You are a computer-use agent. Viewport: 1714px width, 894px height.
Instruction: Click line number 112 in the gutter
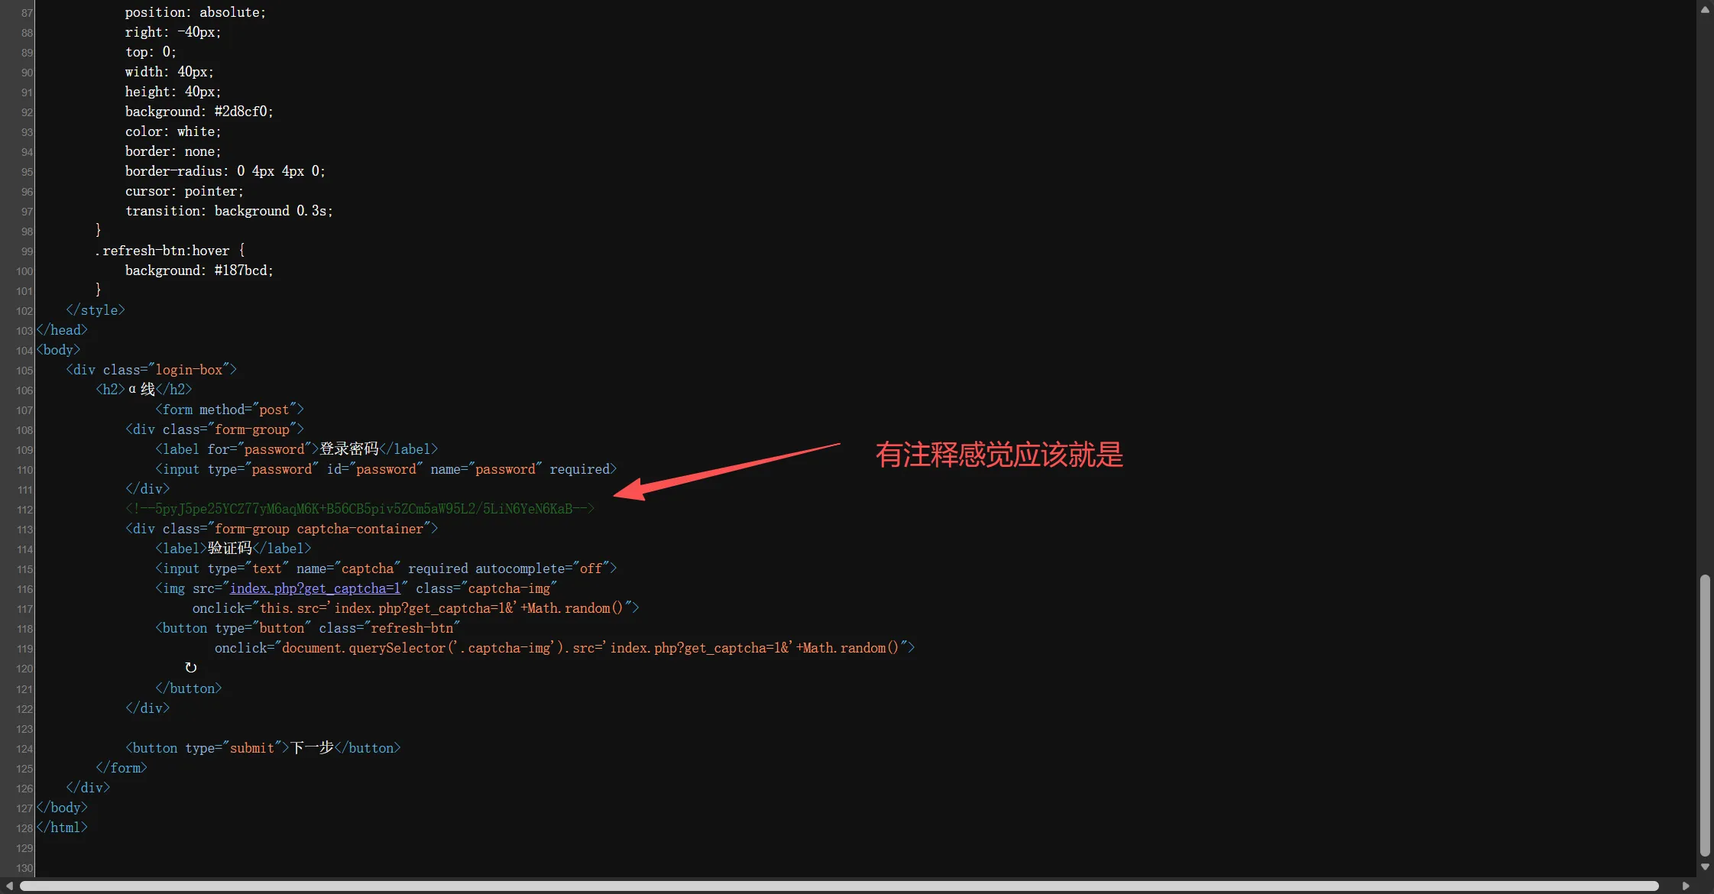(x=24, y=510)
